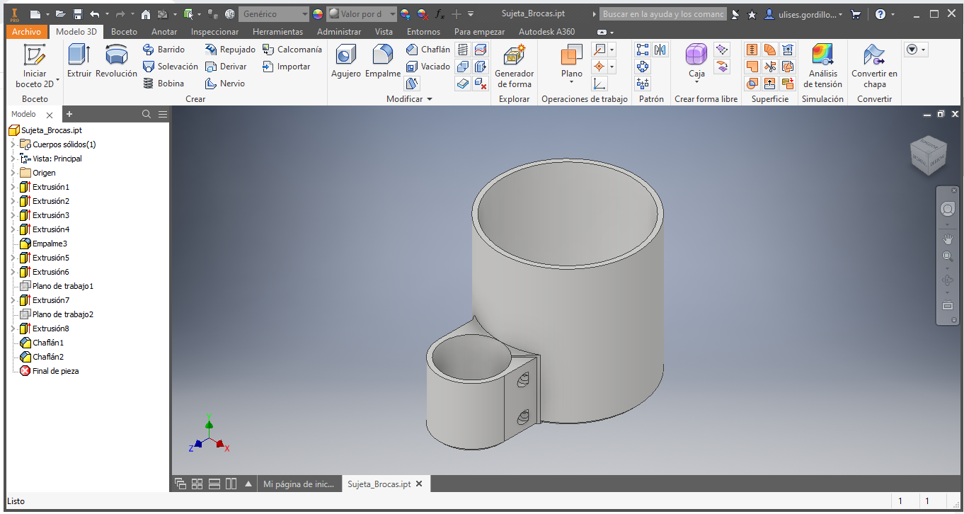Expand the Vista: Principal node
The image size is (964, 514).
(x=13, y=159)
